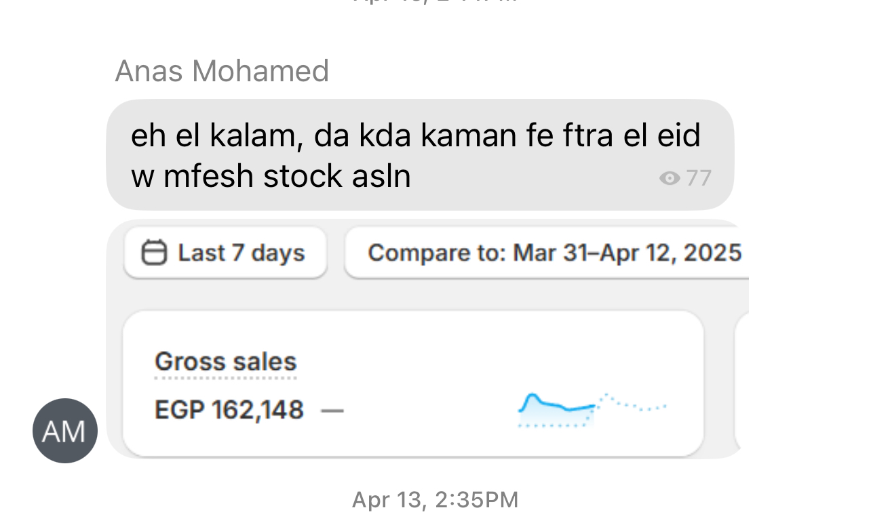Click the 77 view count number

click(x=698, y=178)
